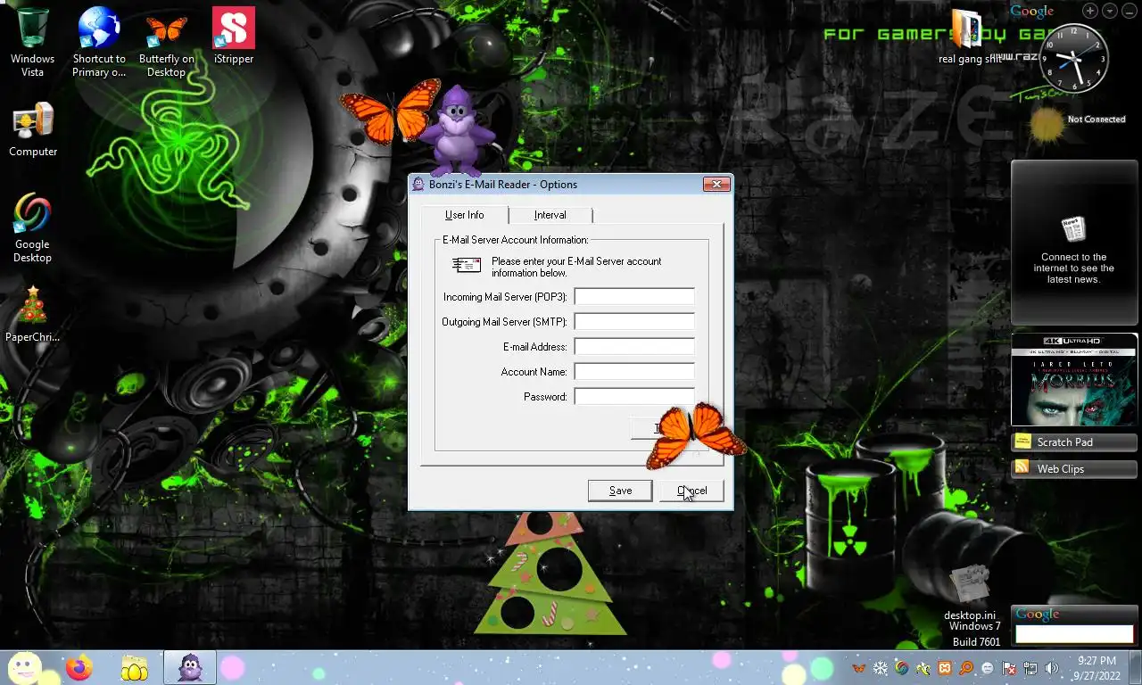This screenshot has width=1142, height=685.
Task: Click the butterfly tray icon
Action: [x=858, y=668]
